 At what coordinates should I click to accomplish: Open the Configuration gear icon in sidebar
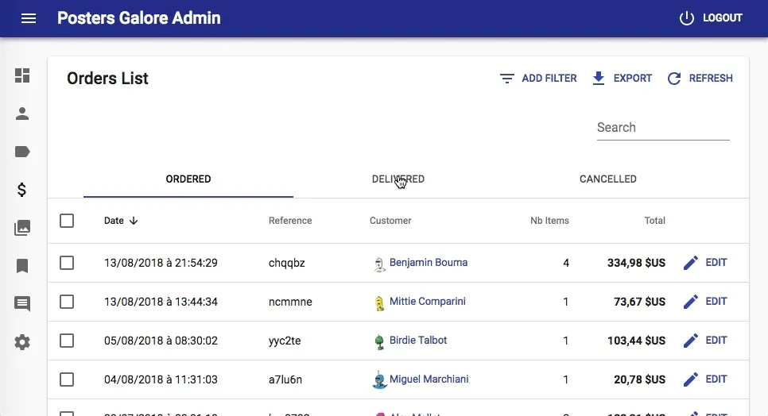22,342
